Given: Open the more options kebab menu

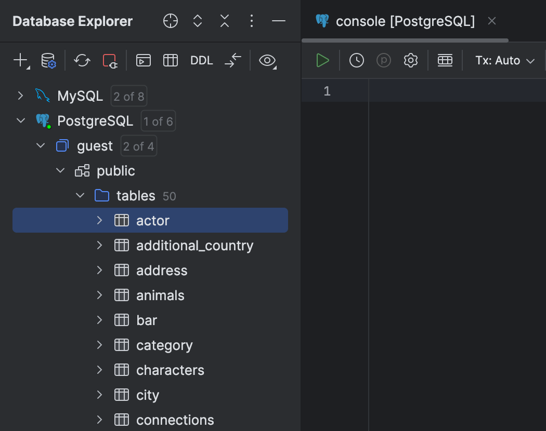Looking at the screenshot, I should 252,21.
